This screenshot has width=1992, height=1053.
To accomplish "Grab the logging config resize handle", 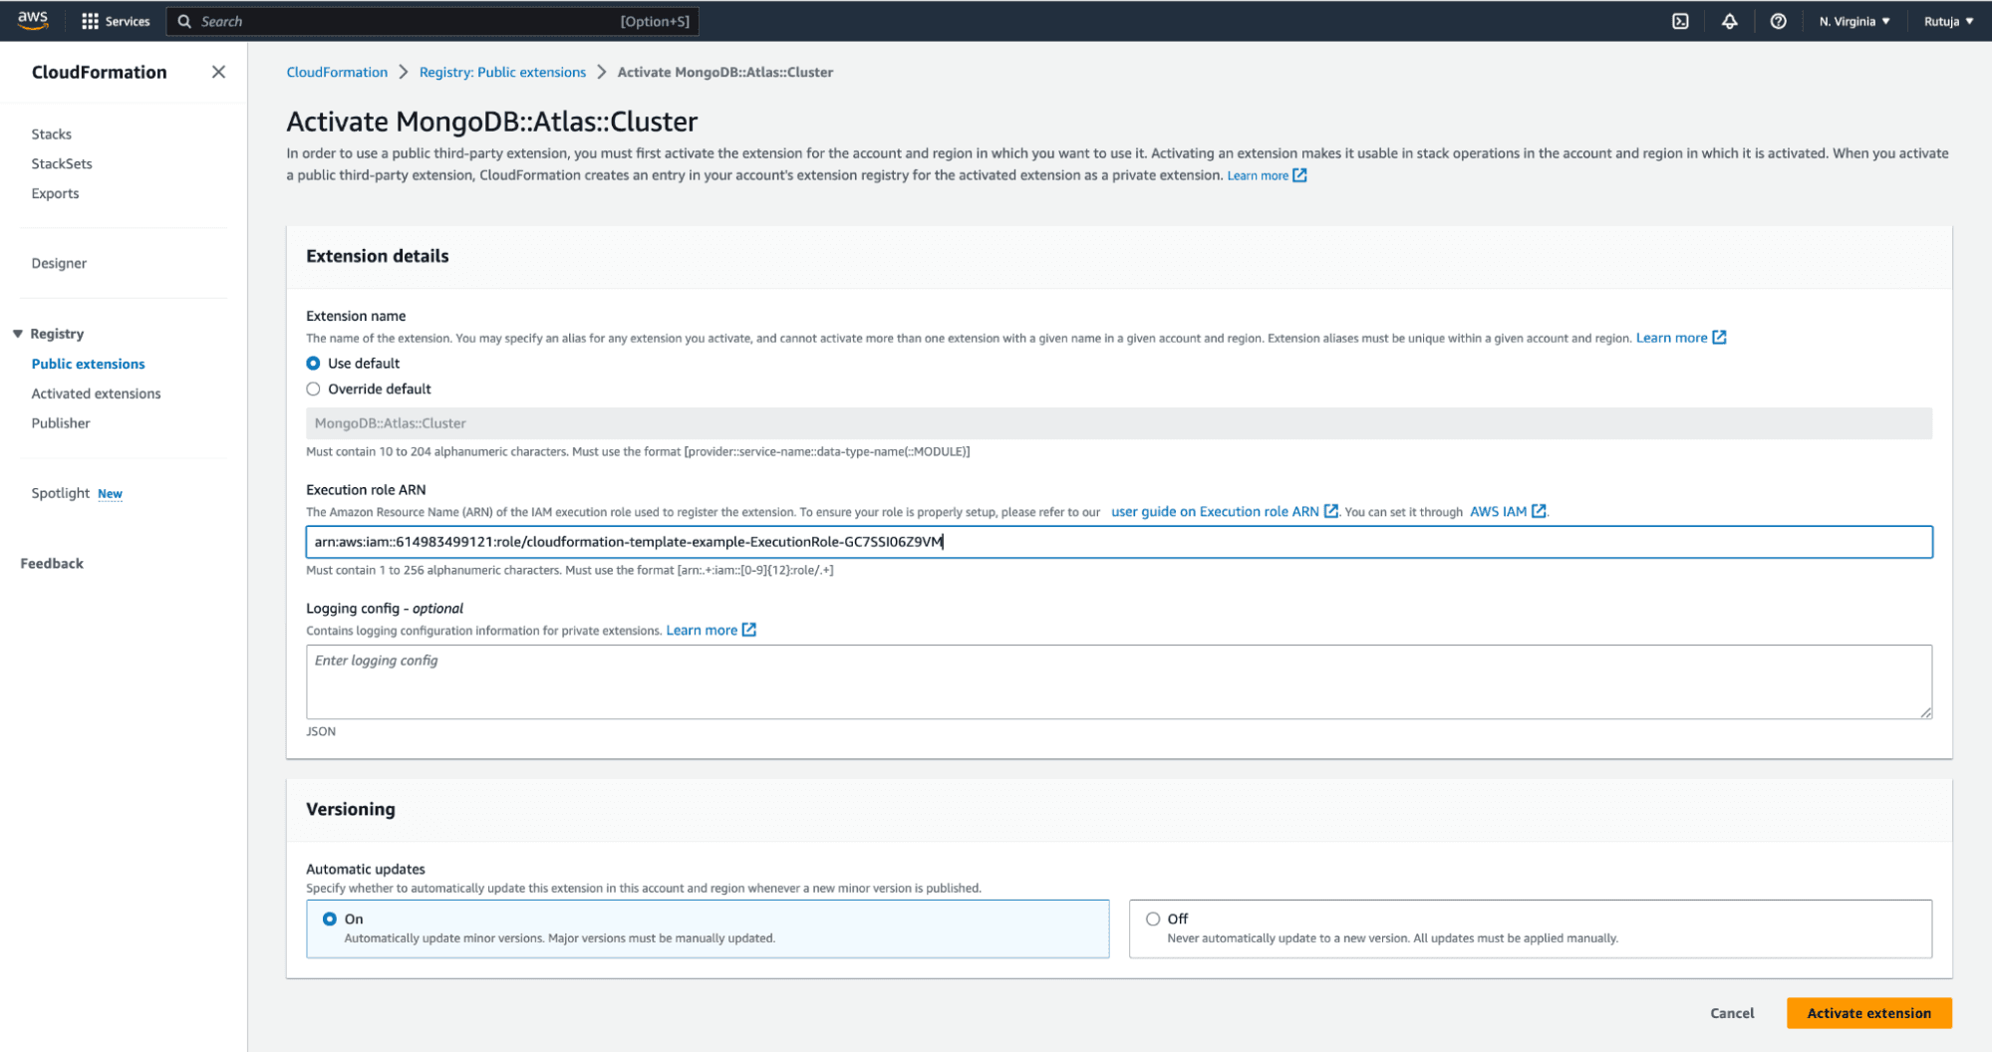I will [1925, 712].
